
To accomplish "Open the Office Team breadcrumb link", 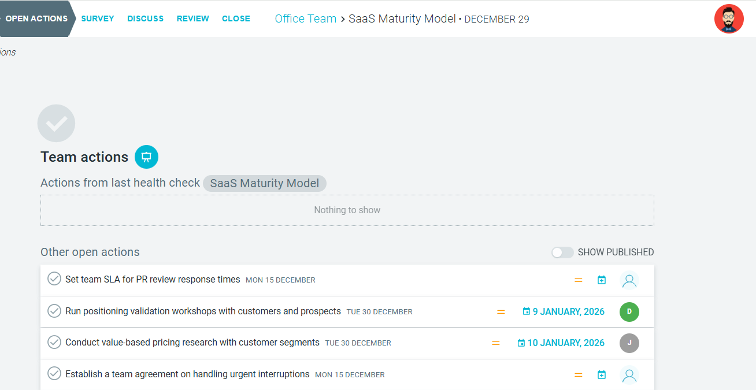I will [306, 18].
